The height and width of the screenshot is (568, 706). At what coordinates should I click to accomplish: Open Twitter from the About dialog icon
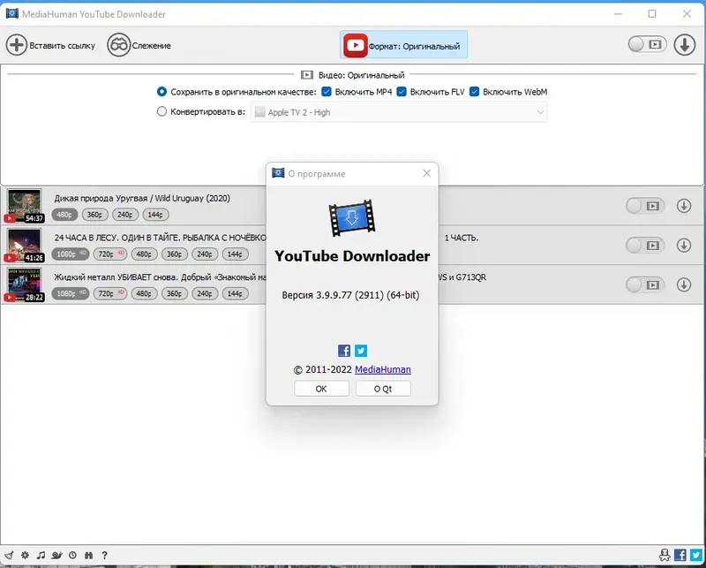point(361,351)
